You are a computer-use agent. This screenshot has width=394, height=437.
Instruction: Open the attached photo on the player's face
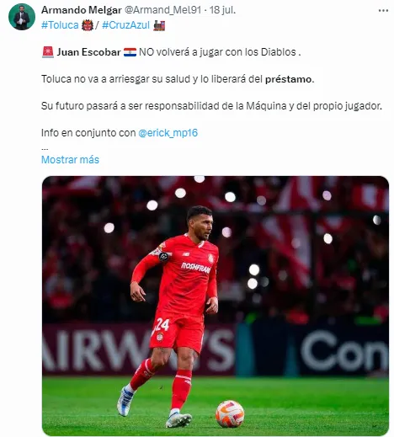200,224
